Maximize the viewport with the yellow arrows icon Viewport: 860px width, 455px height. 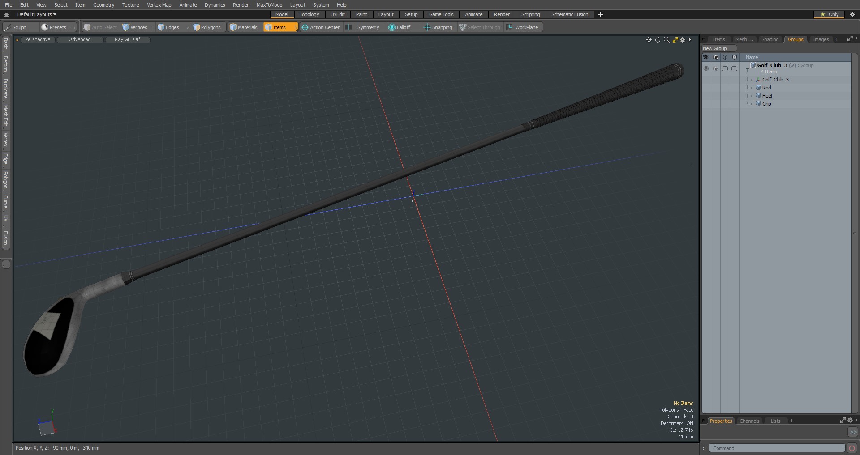tap(675, 40)
